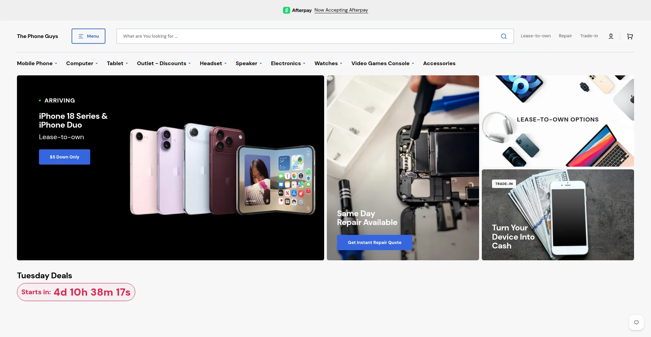651x337 pixels.
Task: Click the ARRIVING label on the banner
Action: tap(60, 100)
